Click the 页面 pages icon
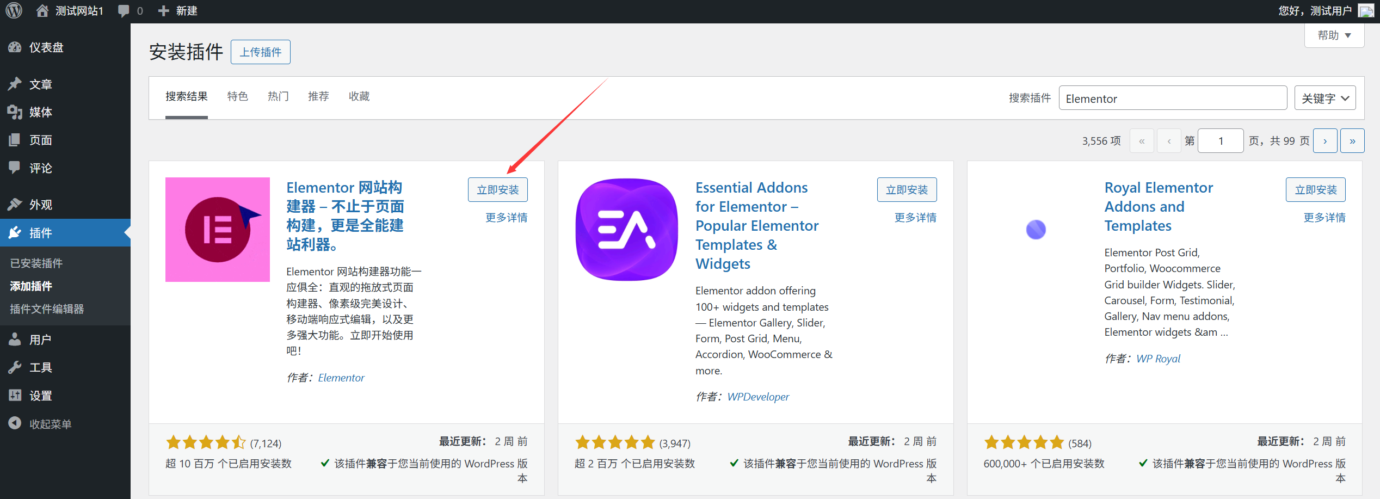This screenshot has height=499, width=1380. (15, 140)
